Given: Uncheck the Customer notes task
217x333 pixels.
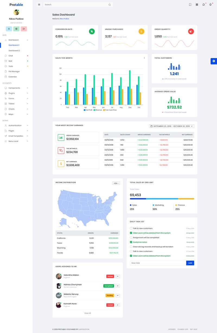Looking at the screenshot, I should pos(131,242).
